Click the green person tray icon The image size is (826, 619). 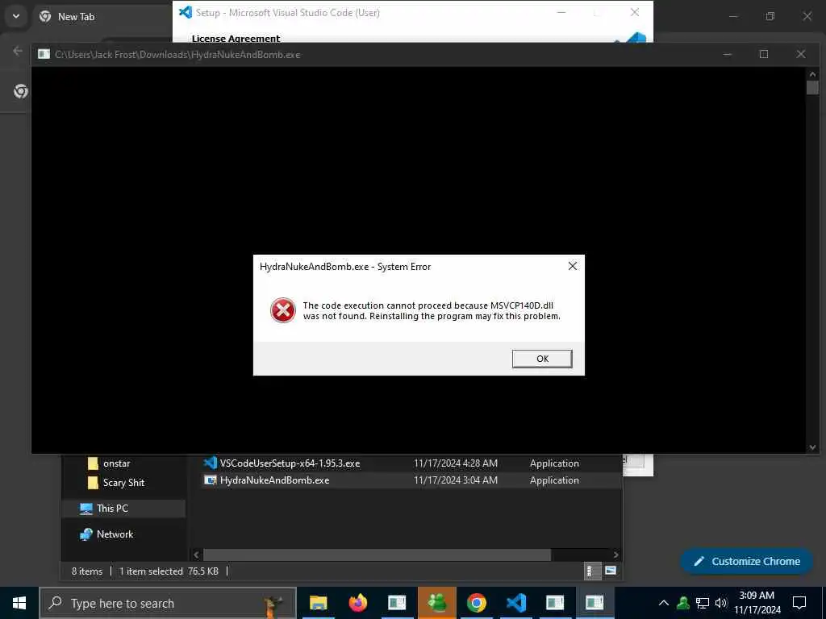[683, 603]
